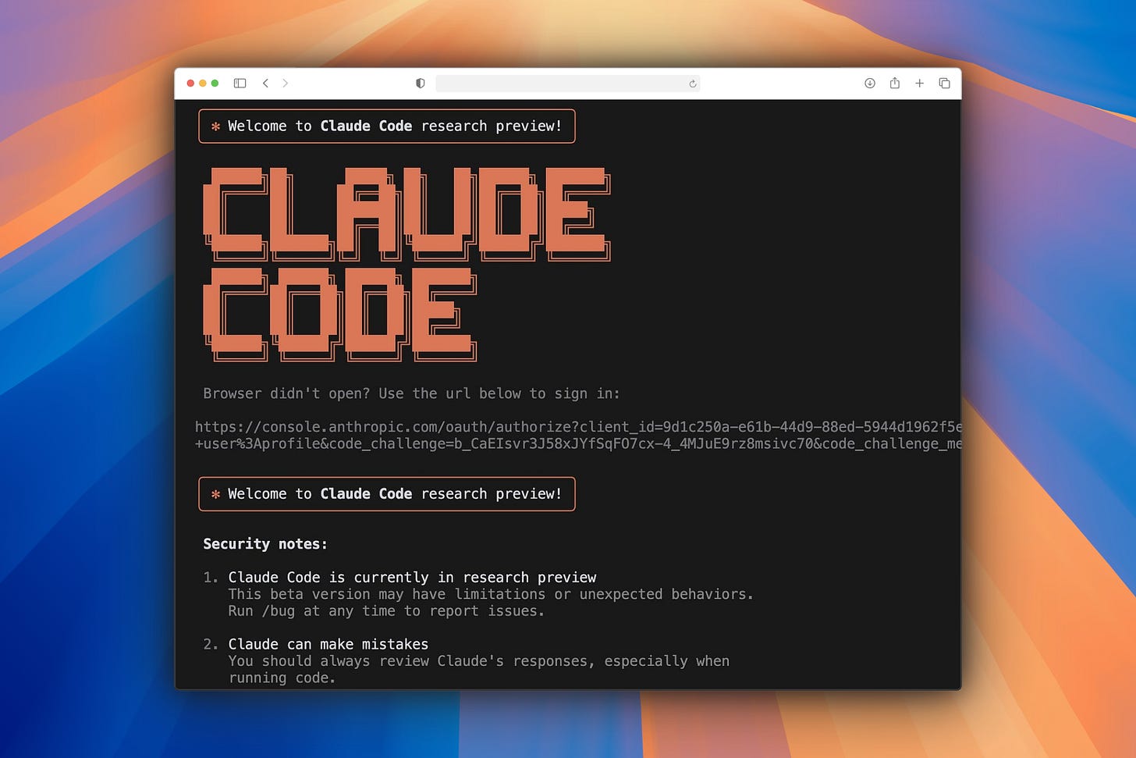Open the privacy report shield icon

pos(420,84)
